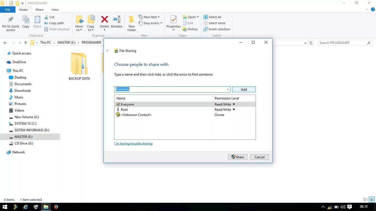
Task: Open CD Drive (G:) in navigation pane
Action: coord(24,143)
